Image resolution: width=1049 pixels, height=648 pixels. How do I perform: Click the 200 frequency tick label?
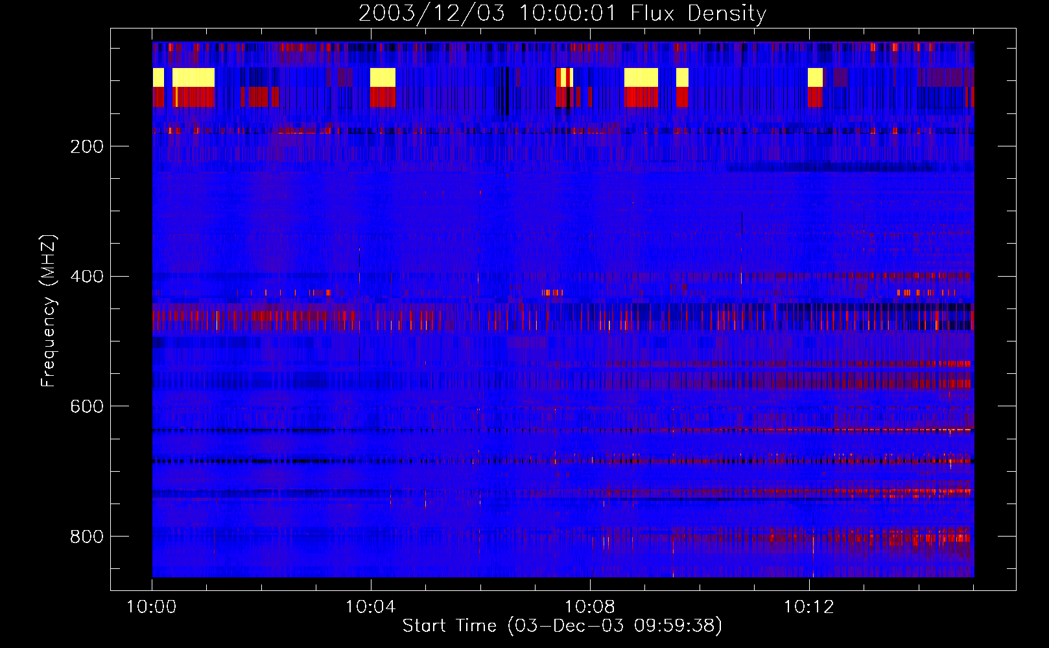tap(87, 146)
